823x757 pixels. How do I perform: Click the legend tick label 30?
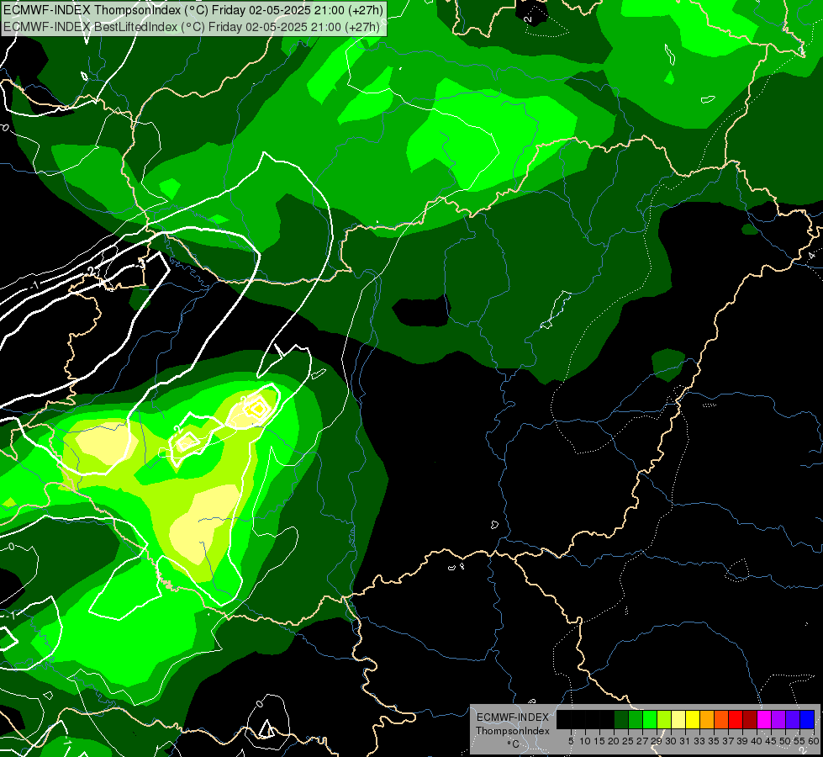tap(671, 741)
